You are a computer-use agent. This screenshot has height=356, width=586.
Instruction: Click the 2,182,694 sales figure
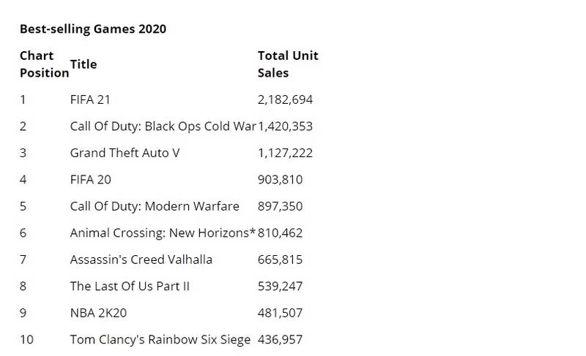click(285, 99)
